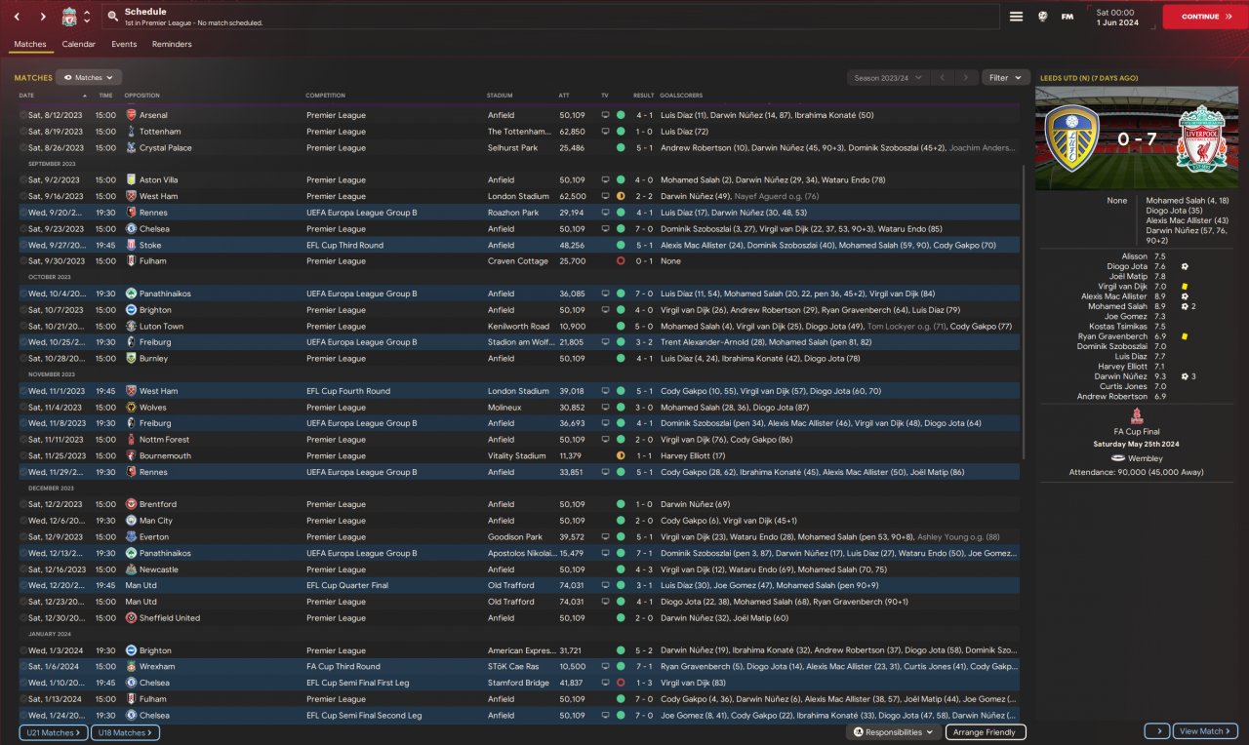Open the U18 Matches button

point(125,732)
